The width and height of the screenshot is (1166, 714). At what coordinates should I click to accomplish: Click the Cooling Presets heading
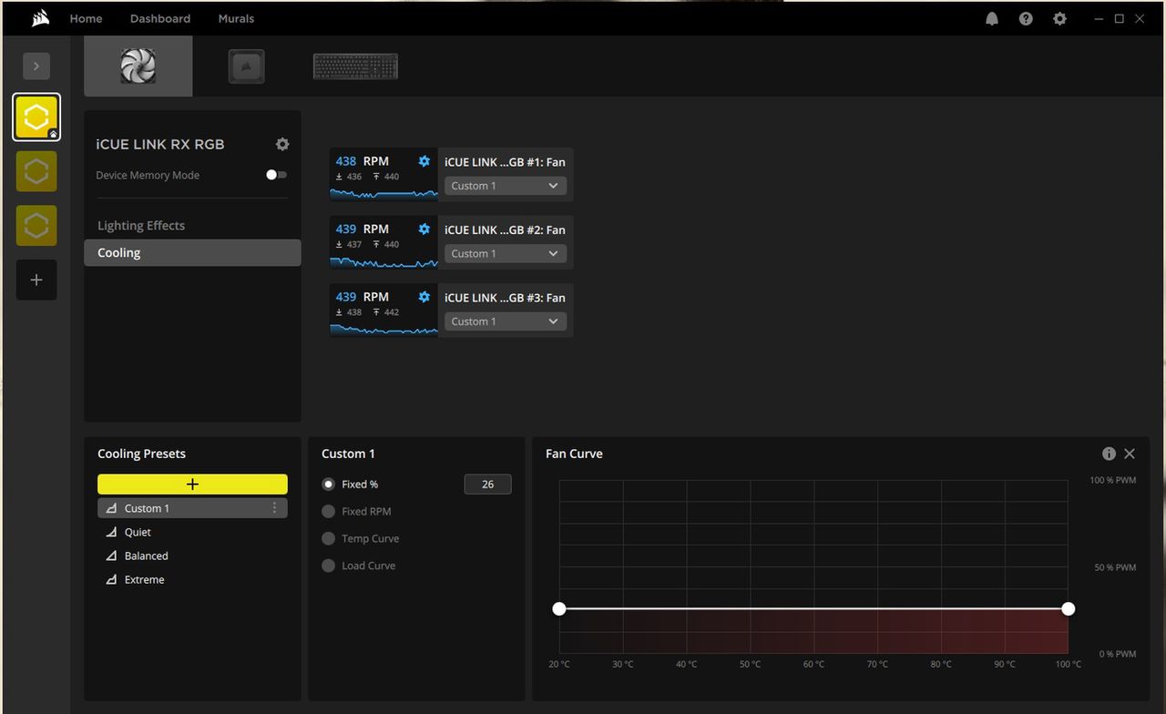[141, 454]
